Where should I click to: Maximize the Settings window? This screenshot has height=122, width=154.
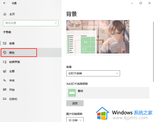[141, 3]
